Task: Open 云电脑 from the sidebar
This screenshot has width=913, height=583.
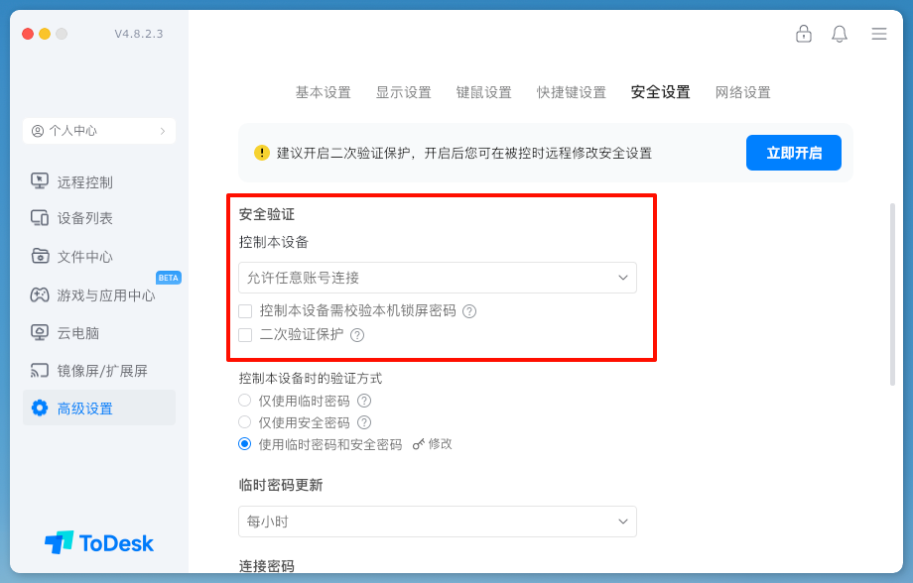Action: (77, 333)
